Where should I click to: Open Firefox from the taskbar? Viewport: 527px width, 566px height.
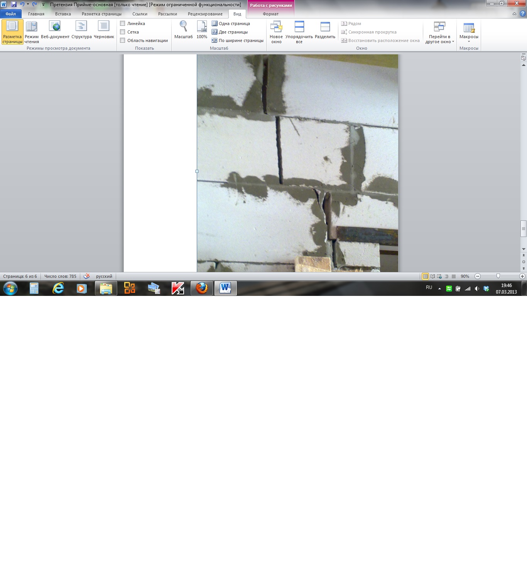202,288
